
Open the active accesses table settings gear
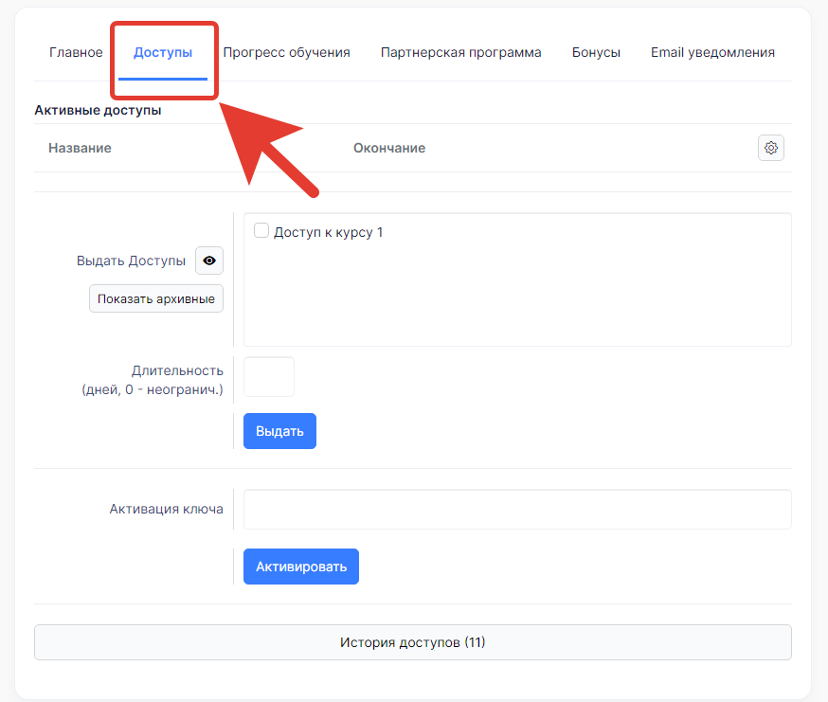pos(771,148)
